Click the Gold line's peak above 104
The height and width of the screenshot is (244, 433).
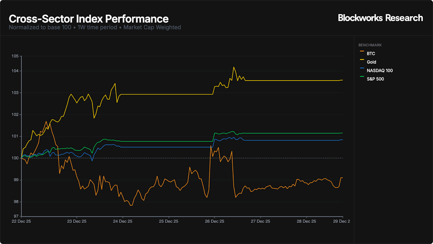tap(233, 67)
